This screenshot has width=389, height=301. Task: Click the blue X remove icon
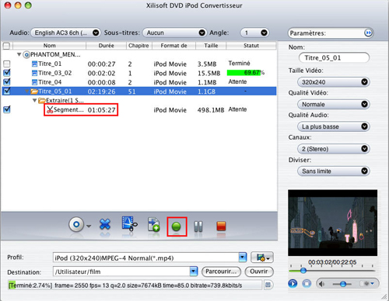pos(105,224)
